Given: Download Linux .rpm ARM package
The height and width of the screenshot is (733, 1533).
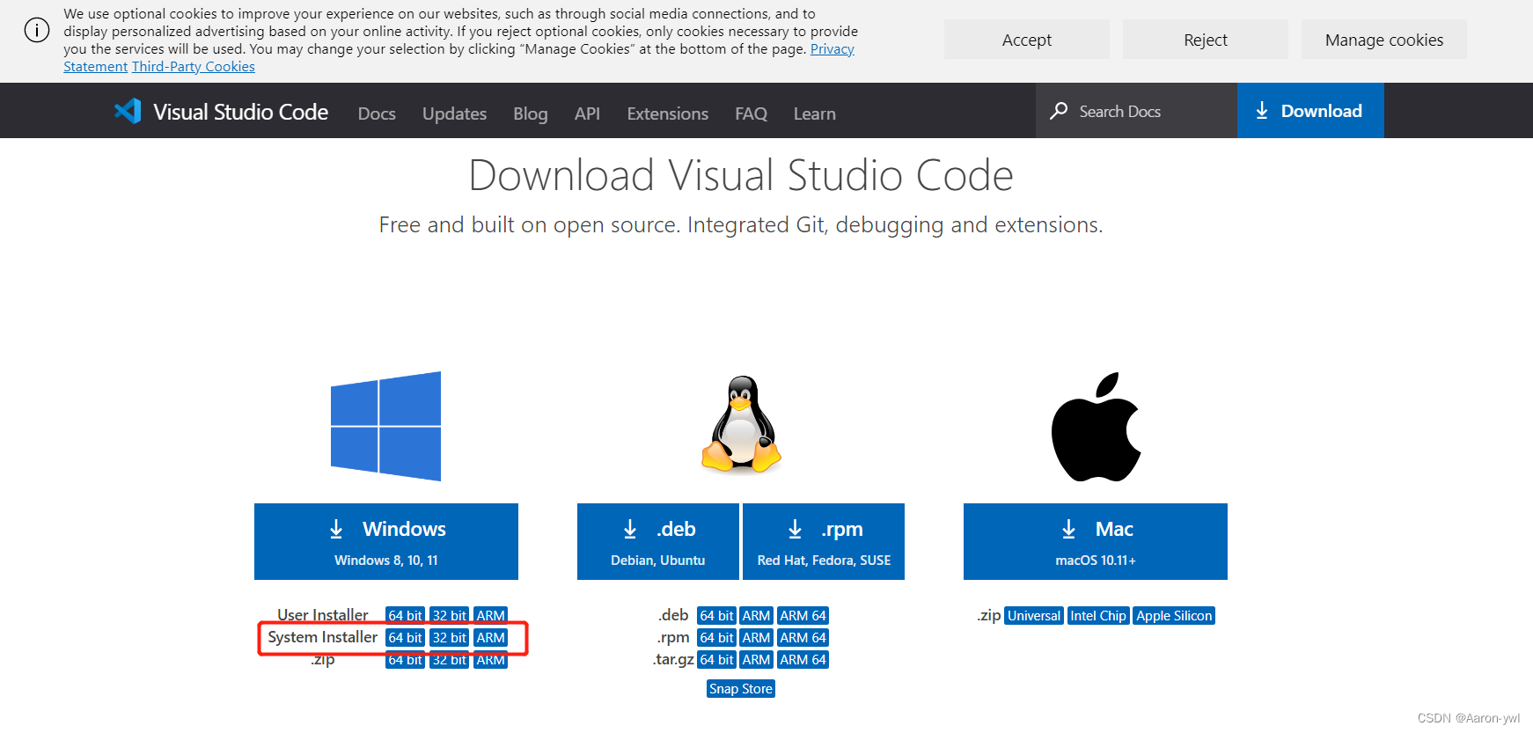Looking at the screenshot, I should click(x=756, y=637).
